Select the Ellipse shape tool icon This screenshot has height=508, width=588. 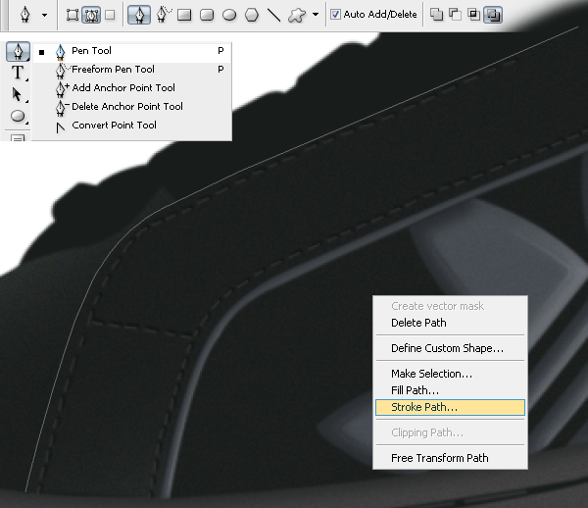(x=229, y=15)
